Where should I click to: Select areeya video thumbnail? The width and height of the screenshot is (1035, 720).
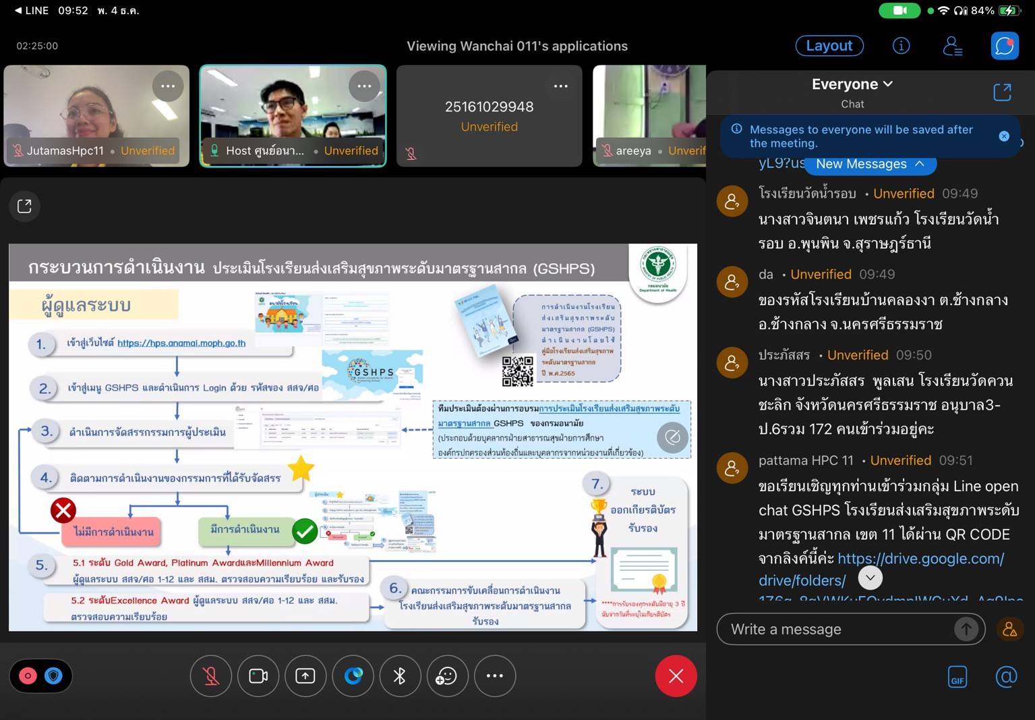[649, 115]
